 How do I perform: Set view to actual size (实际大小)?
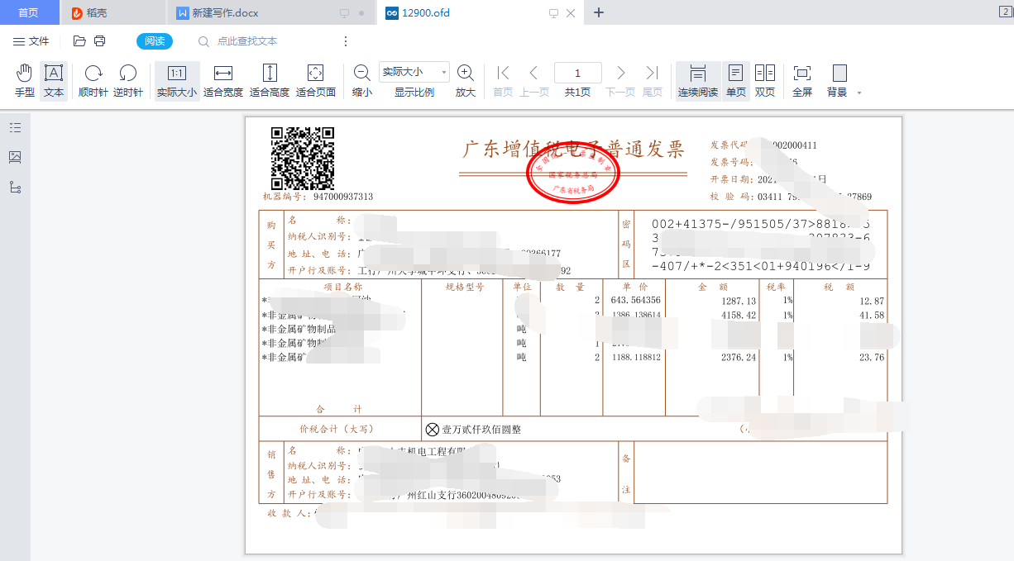[177, 81]
